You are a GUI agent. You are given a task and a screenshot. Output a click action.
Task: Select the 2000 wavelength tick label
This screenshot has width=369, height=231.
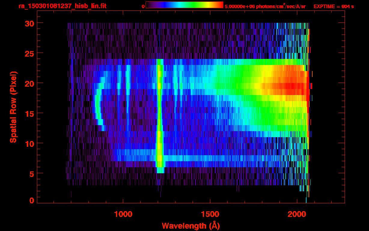point(297,214)
